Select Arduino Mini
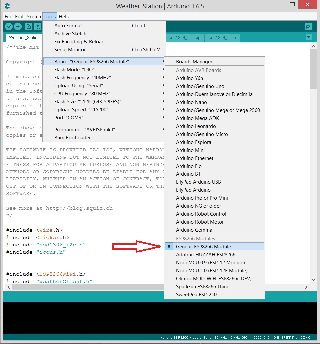Image resolution: width=320 pixels, height=344 pixels. [214, 150]
